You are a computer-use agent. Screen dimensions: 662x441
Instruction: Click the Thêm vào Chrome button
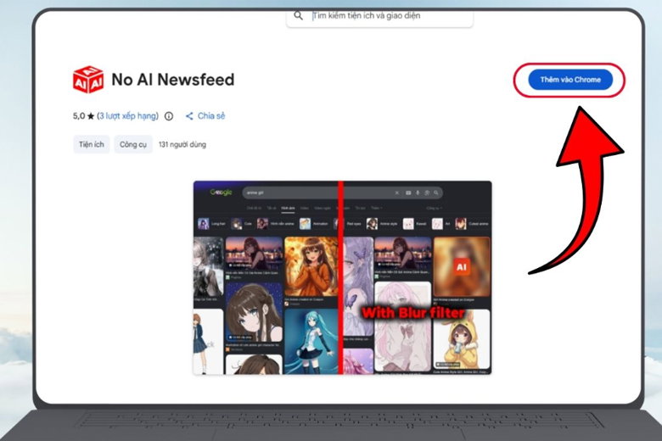click(570, 80)
